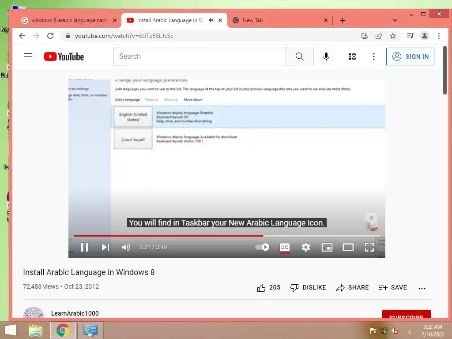
Task: Save video to playlist
Action: pos(392,288)
